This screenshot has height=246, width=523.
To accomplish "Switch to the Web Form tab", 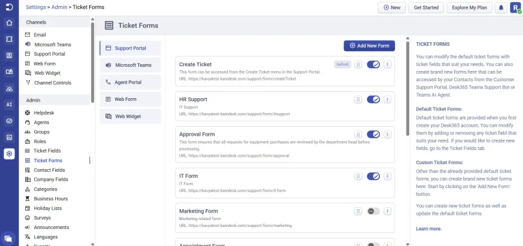I will (x=130, y=99).
